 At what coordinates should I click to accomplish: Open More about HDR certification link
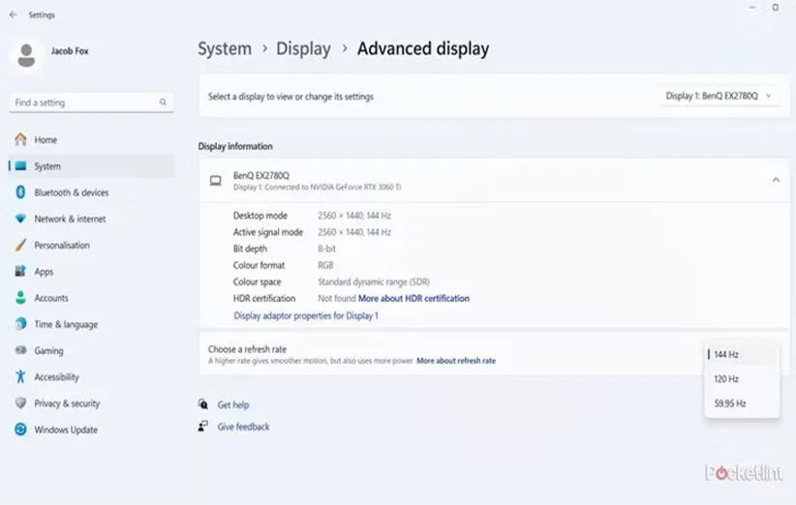[413, 299]
